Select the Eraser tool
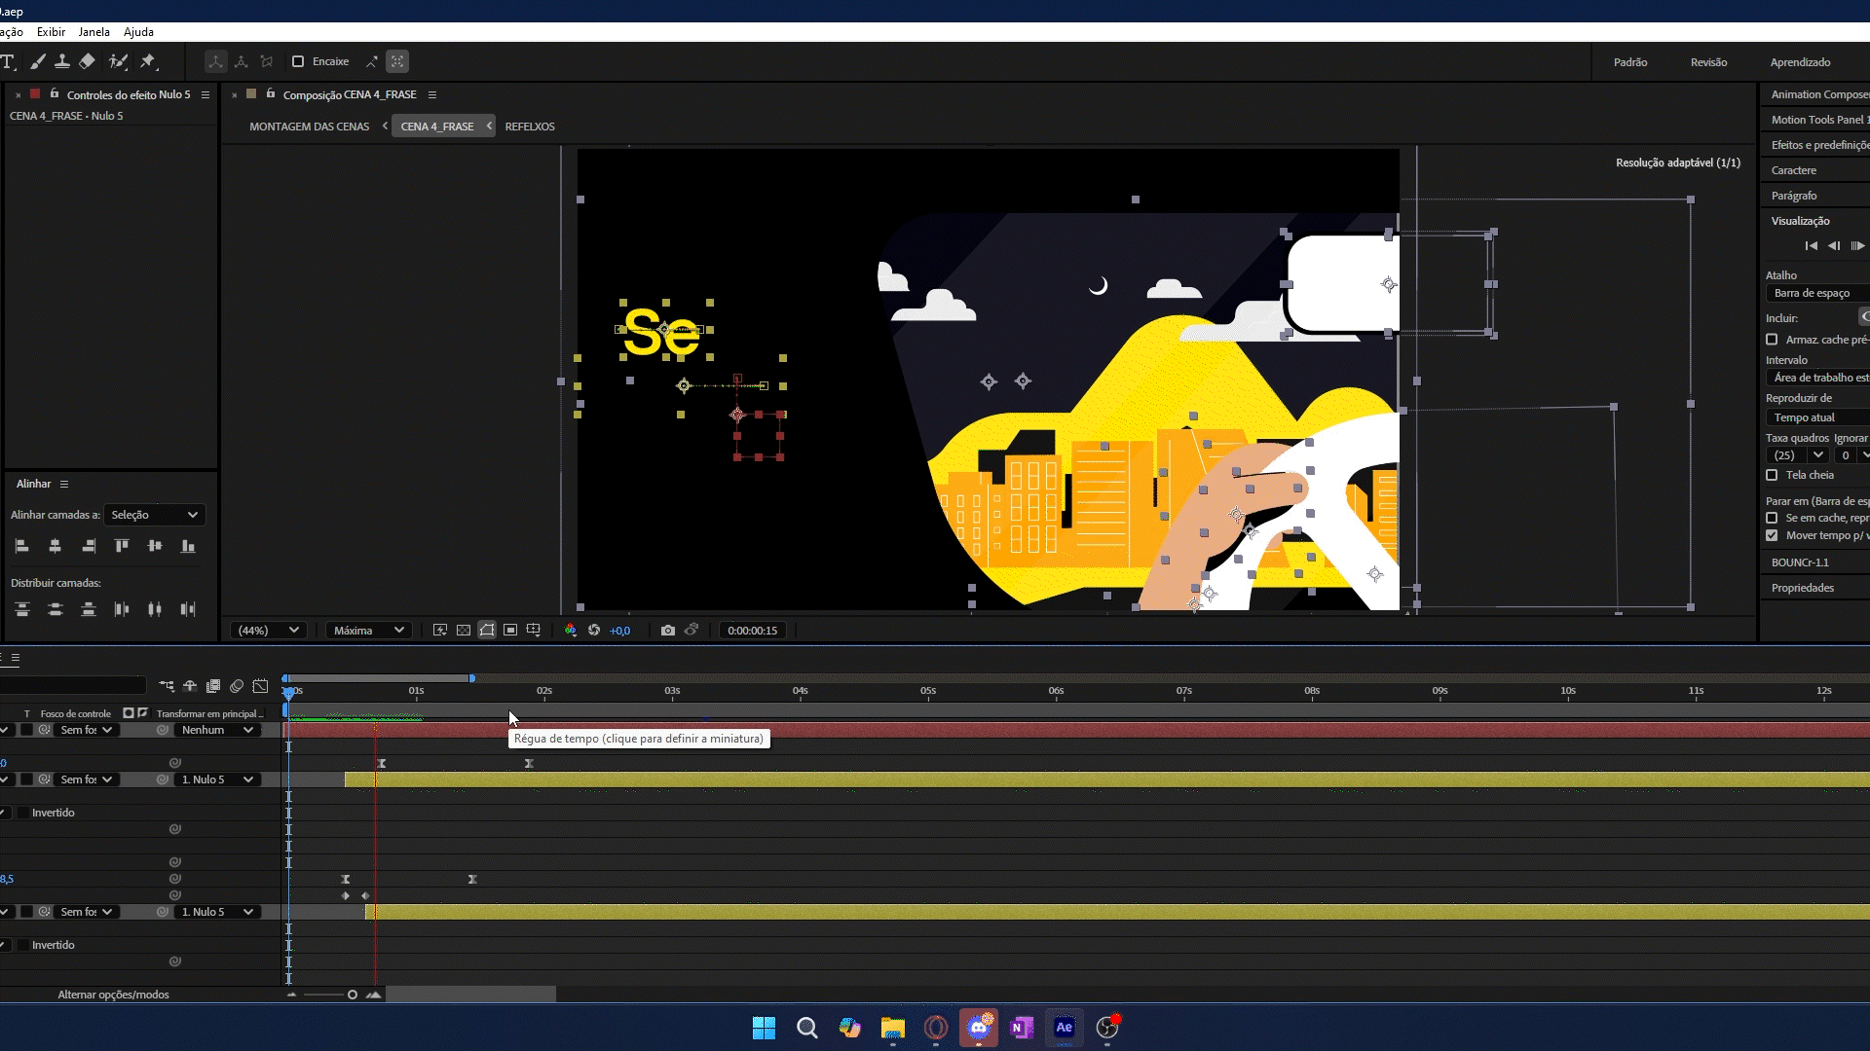The height and width of the screenshot is (1051, 1870). 88,61
